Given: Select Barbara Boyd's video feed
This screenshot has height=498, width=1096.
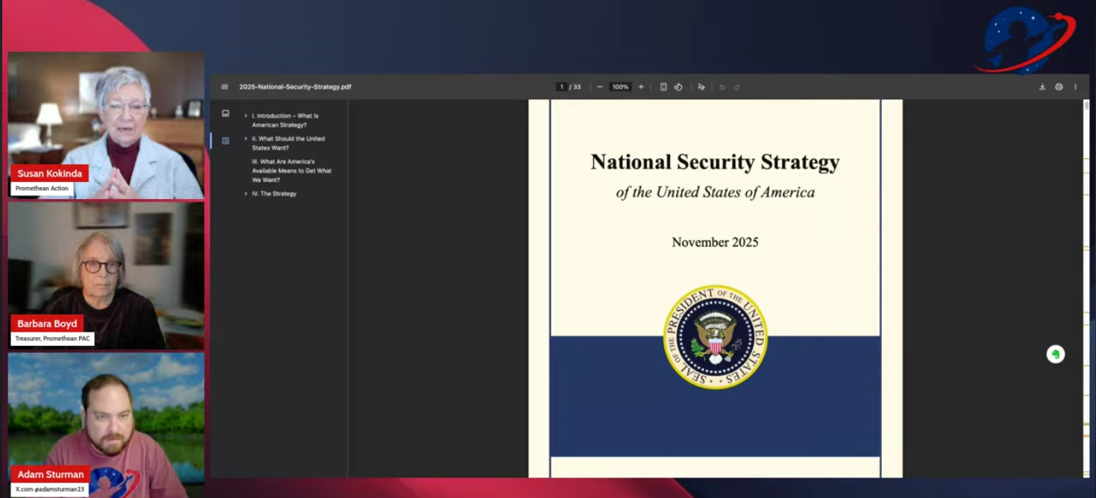Looking at the screenshot, I should [x=106, y=276].
